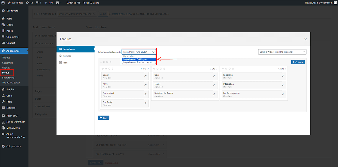Toggle desktop visibility for Docs column
Viewport: 338px width, 167px height.
coord(161,69)
